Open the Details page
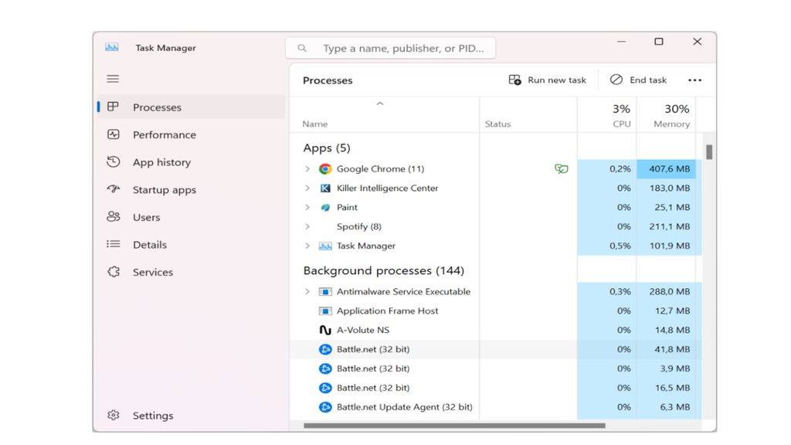 tap(149, 244)
